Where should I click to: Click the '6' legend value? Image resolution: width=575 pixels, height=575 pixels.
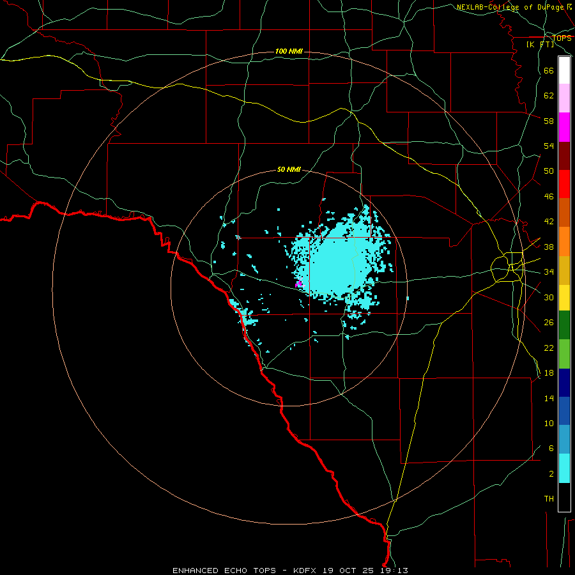point(551,448)
